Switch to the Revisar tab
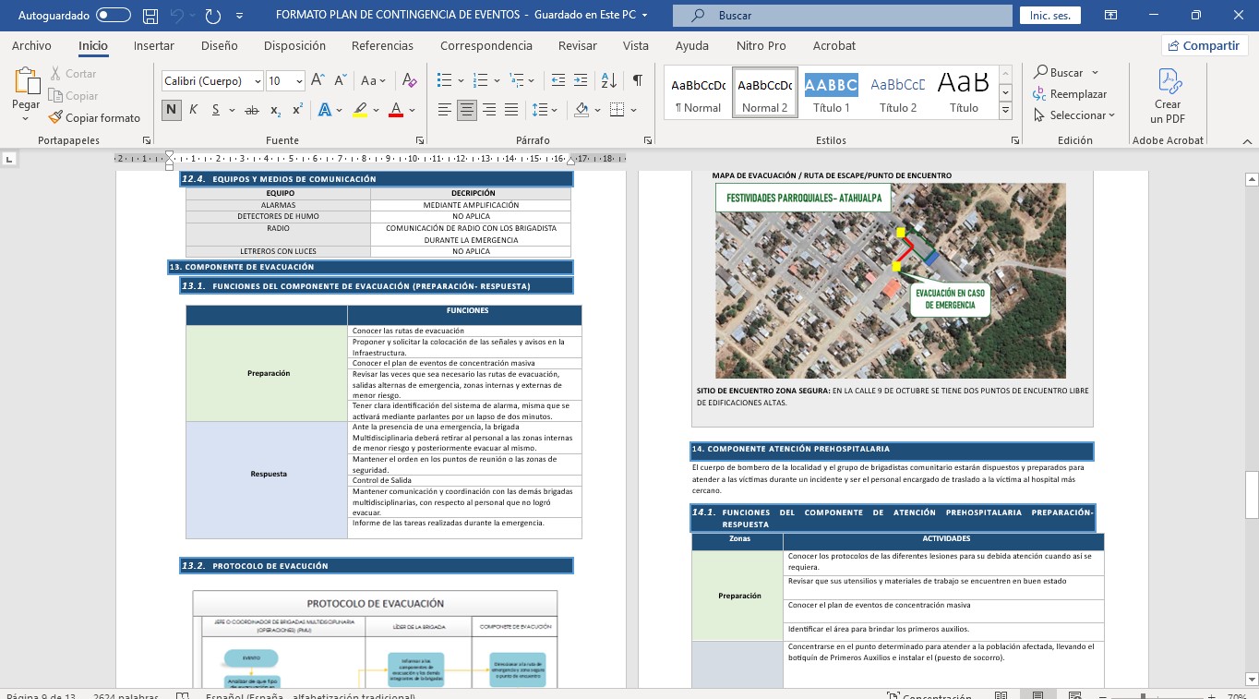1259x699 pixels. [577, 46]
